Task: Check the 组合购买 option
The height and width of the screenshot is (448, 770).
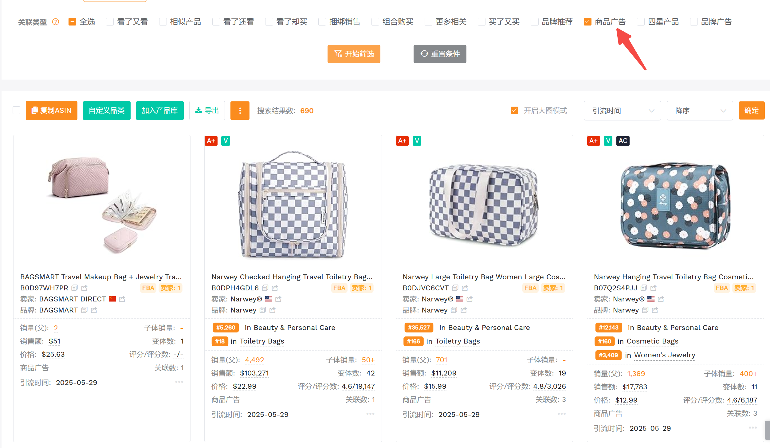Action: [375, 22]
